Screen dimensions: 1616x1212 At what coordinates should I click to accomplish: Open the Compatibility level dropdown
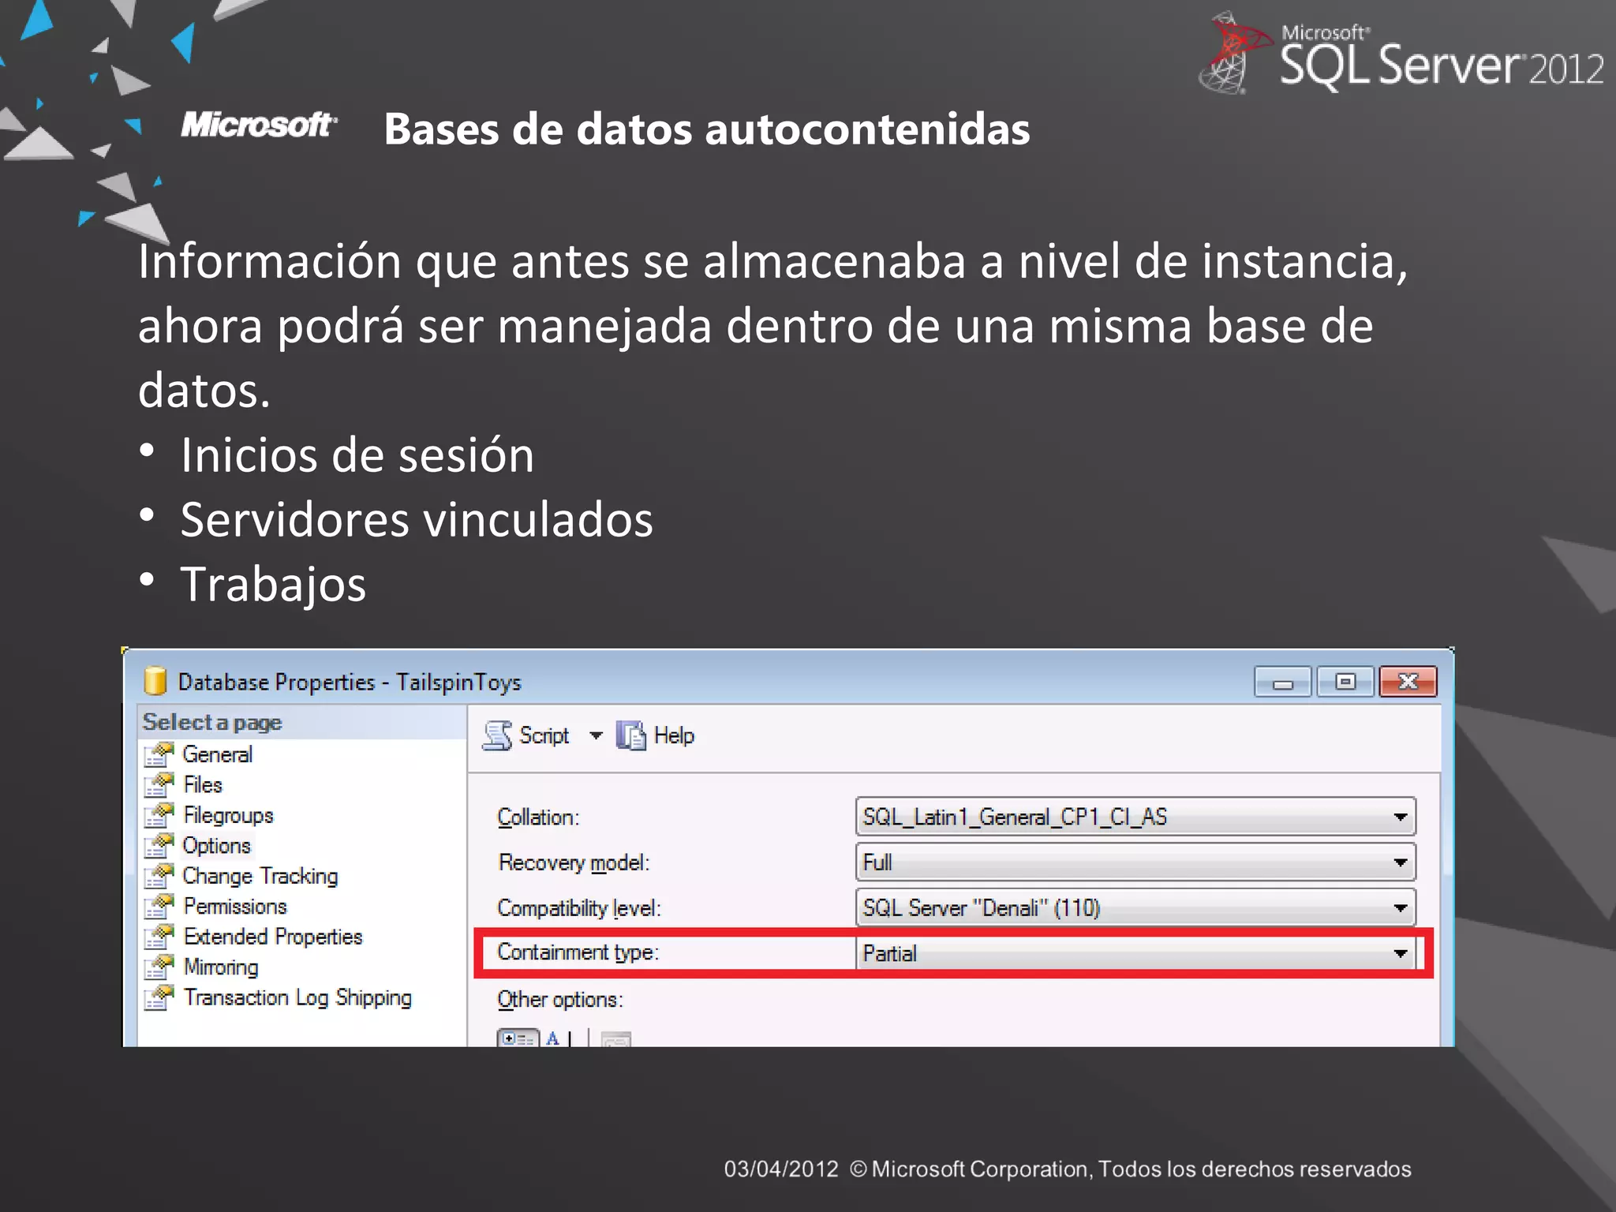[x=1135, y=908]
